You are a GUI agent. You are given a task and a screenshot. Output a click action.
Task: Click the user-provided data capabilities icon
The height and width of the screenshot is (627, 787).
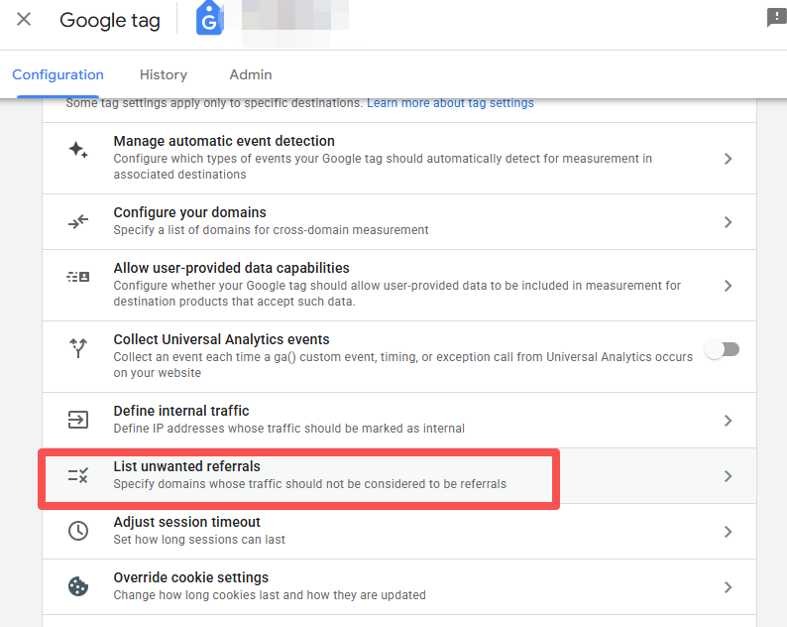pos(78,278)
